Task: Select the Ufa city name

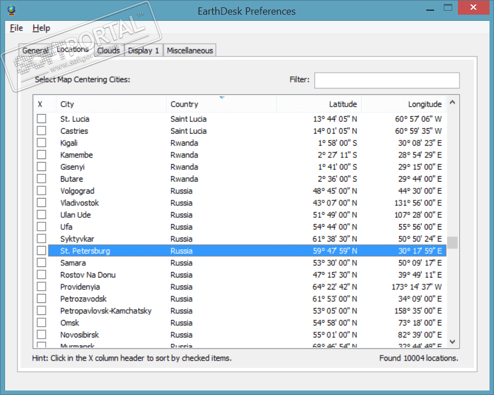Action: [x=66, y=227]
